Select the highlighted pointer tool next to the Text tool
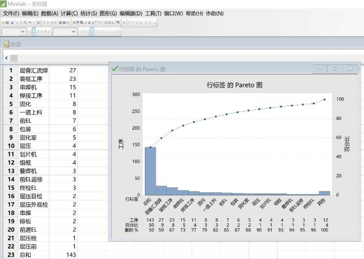Screen dimensions: 364x259 [92, 32]
